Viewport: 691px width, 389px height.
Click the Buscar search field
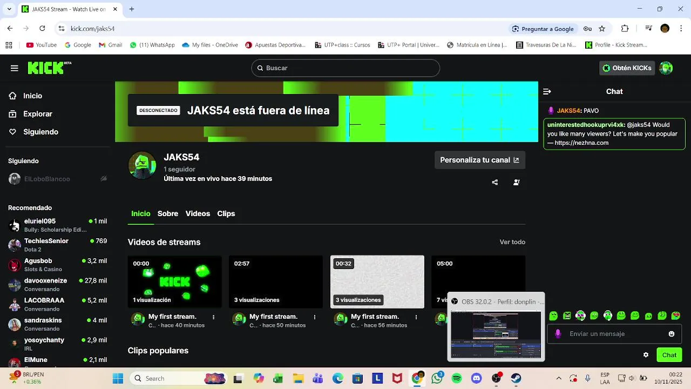click(x=345, y=68)
